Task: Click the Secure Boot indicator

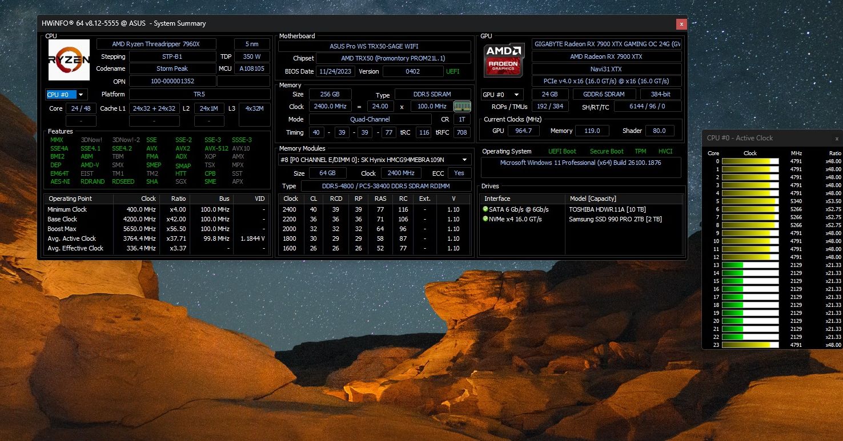Action: pos(607,151)
